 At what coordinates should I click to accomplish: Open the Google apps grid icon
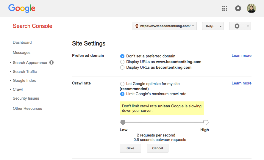click(x=225, y=8)
